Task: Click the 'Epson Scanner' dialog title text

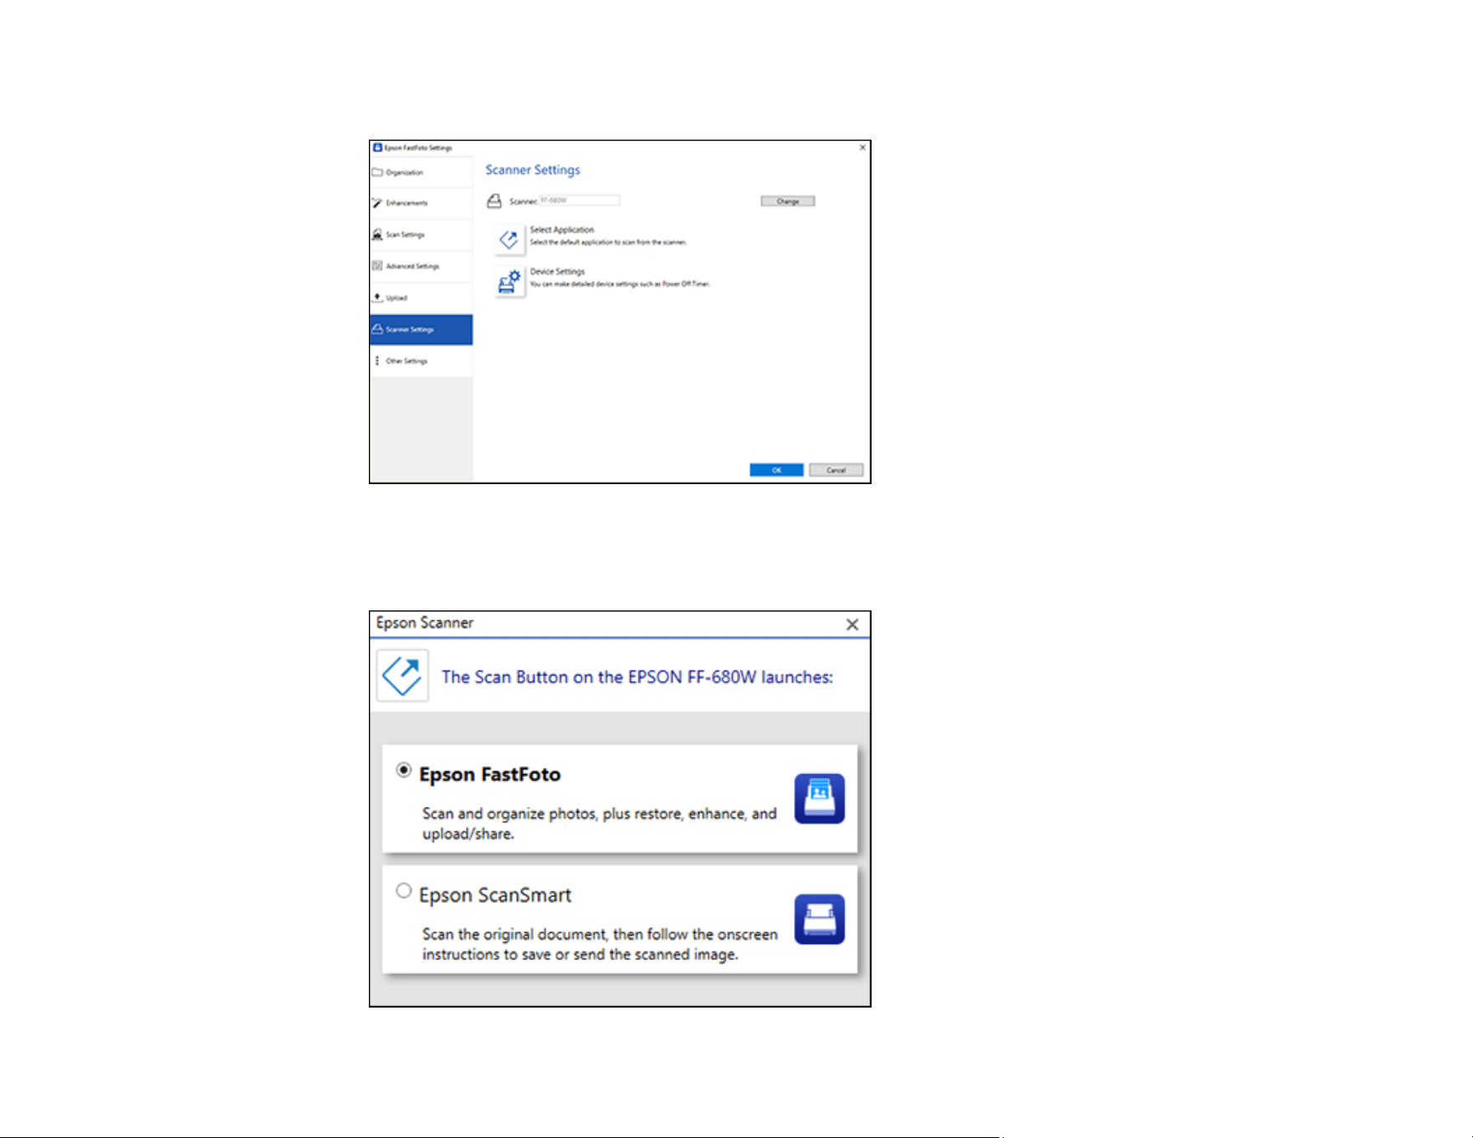Action: pyautogui.click(x=425, y=623)
